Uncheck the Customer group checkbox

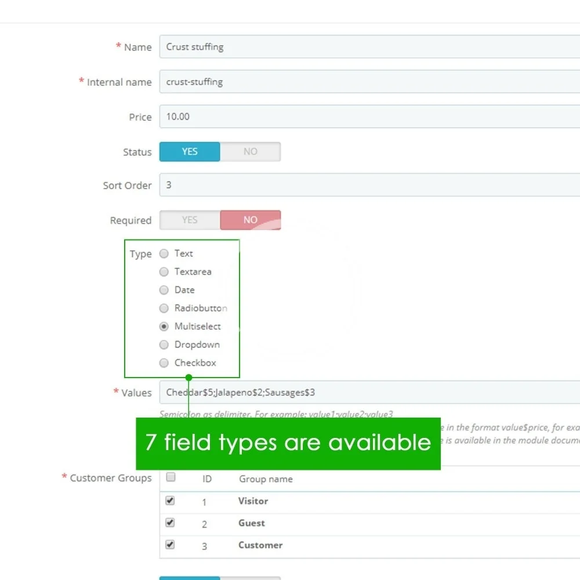point(170,545)
